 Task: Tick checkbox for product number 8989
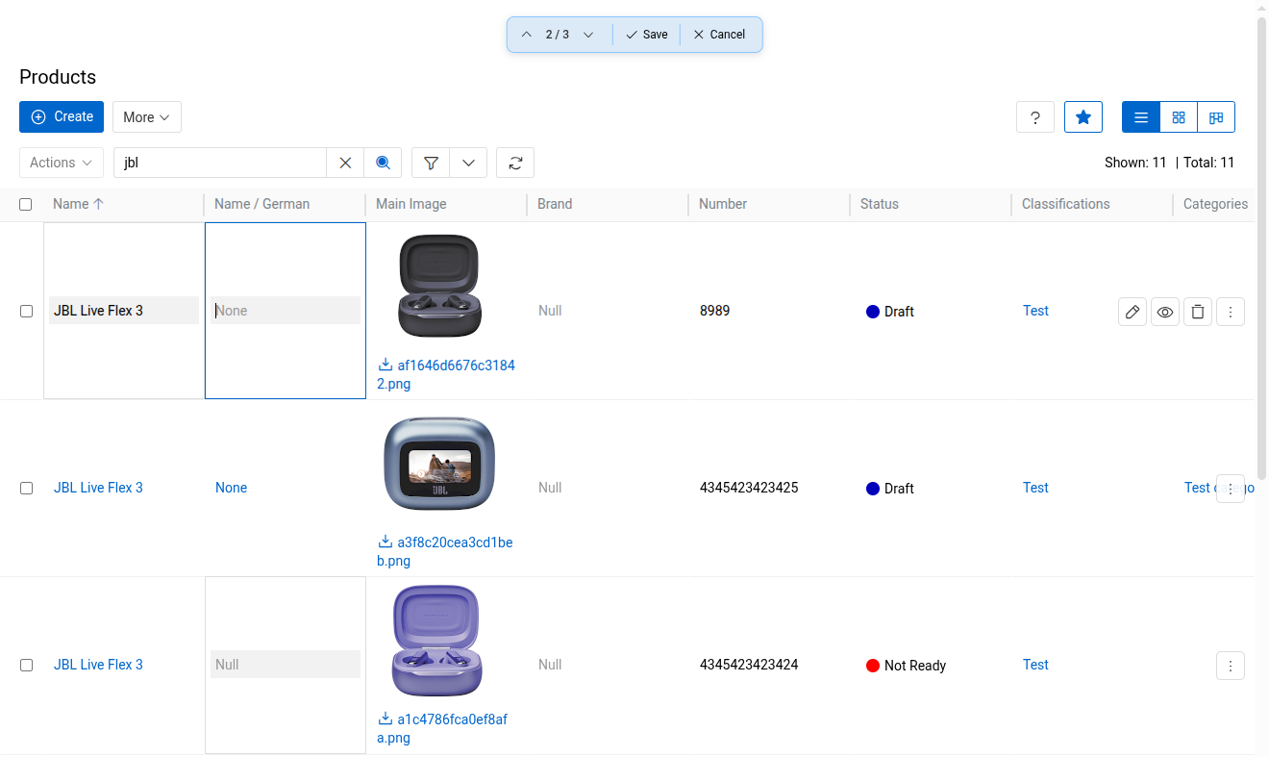[26, 311]
